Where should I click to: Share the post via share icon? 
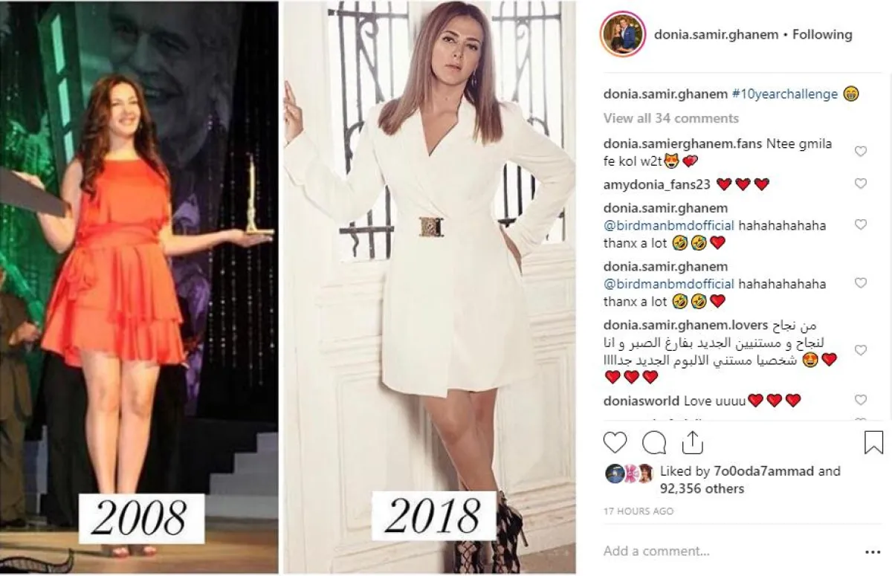(692, 442)
